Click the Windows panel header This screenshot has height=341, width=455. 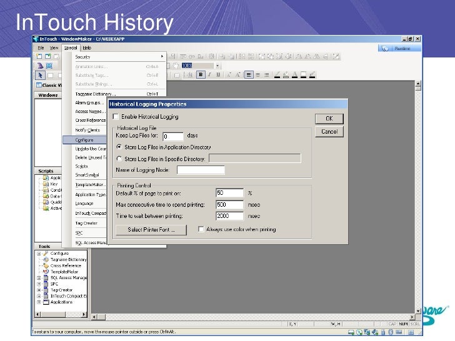pyautogui.click(x=48, y=95)
